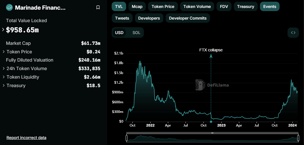Click the $18.5 treasury value
The image size is (304, 145).
tap(93, 85)
